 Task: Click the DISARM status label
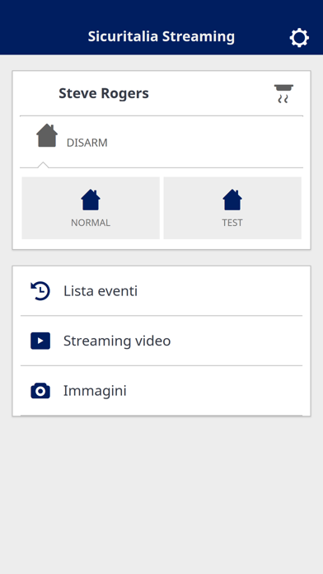tap(87, 143)
